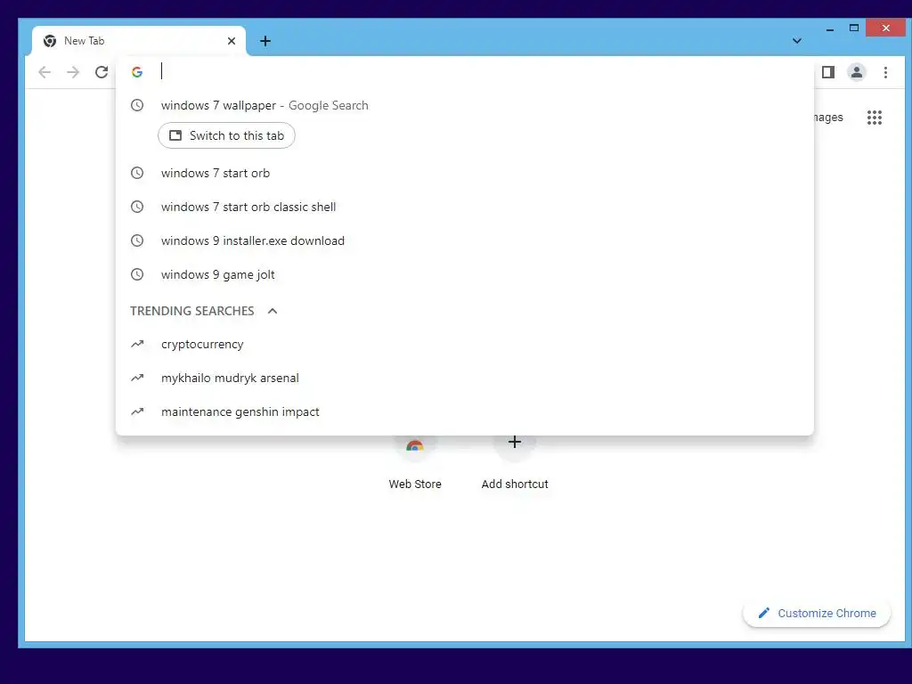912x684 pixels.
Task: Maximize the Chrome window
Action: (854, 28)
